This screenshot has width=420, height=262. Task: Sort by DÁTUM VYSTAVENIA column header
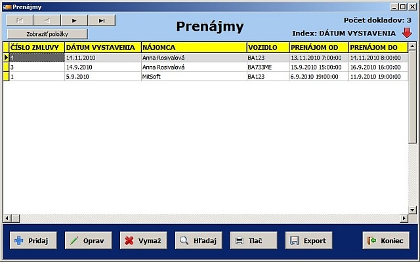point(103,48)
